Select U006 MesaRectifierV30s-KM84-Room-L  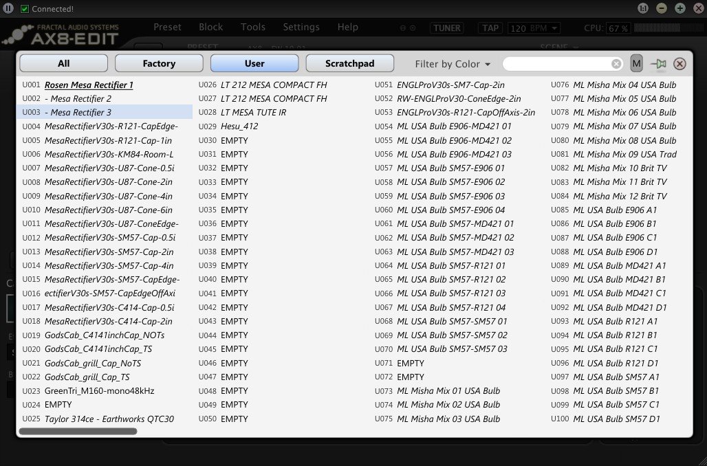[x=105, y=154]
